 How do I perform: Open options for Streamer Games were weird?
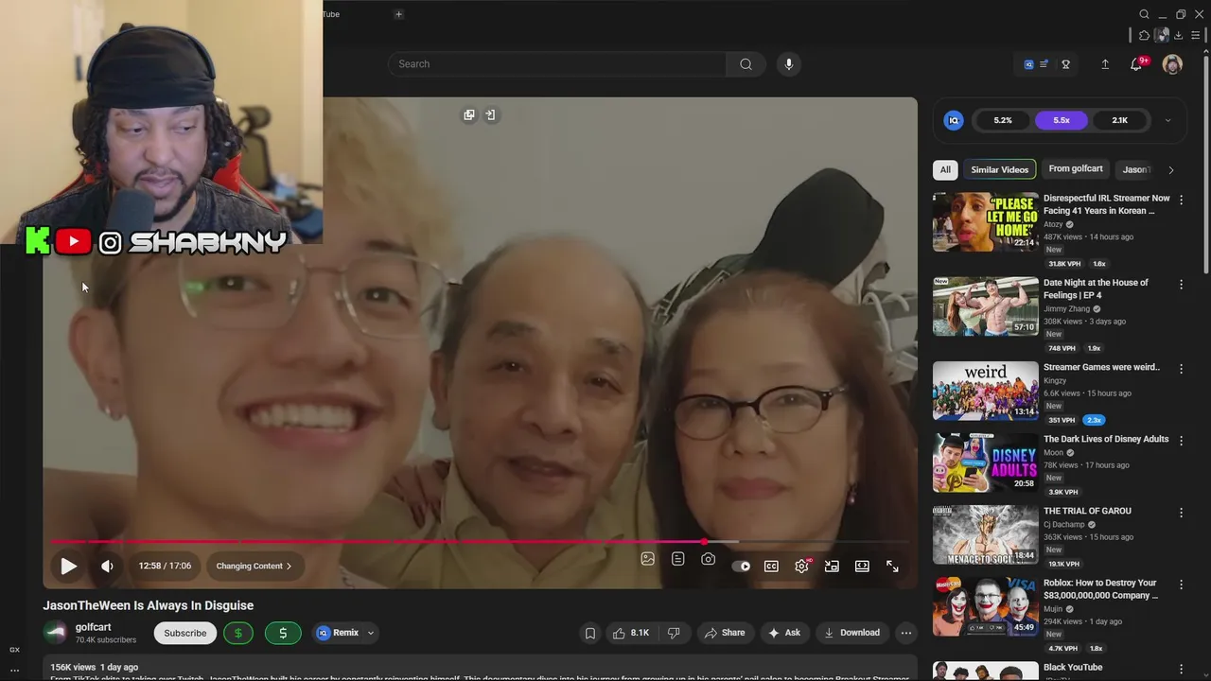tap(1181, 368)
